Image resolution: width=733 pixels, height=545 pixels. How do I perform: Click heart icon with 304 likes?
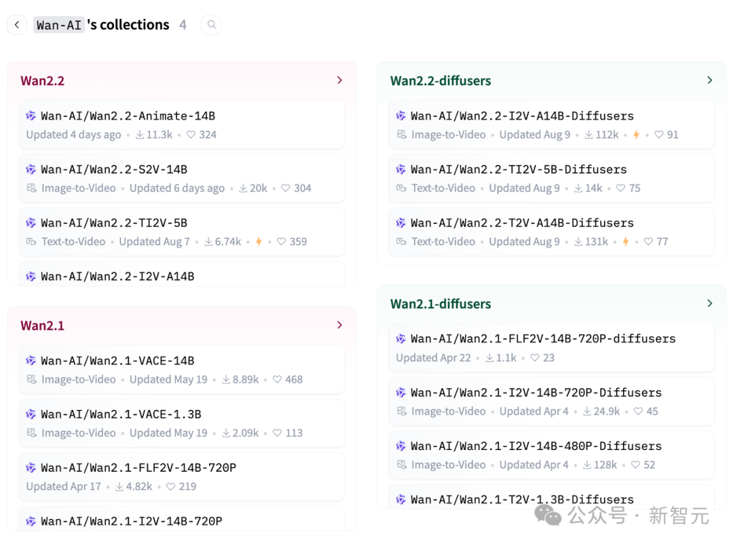pos(286,189)
